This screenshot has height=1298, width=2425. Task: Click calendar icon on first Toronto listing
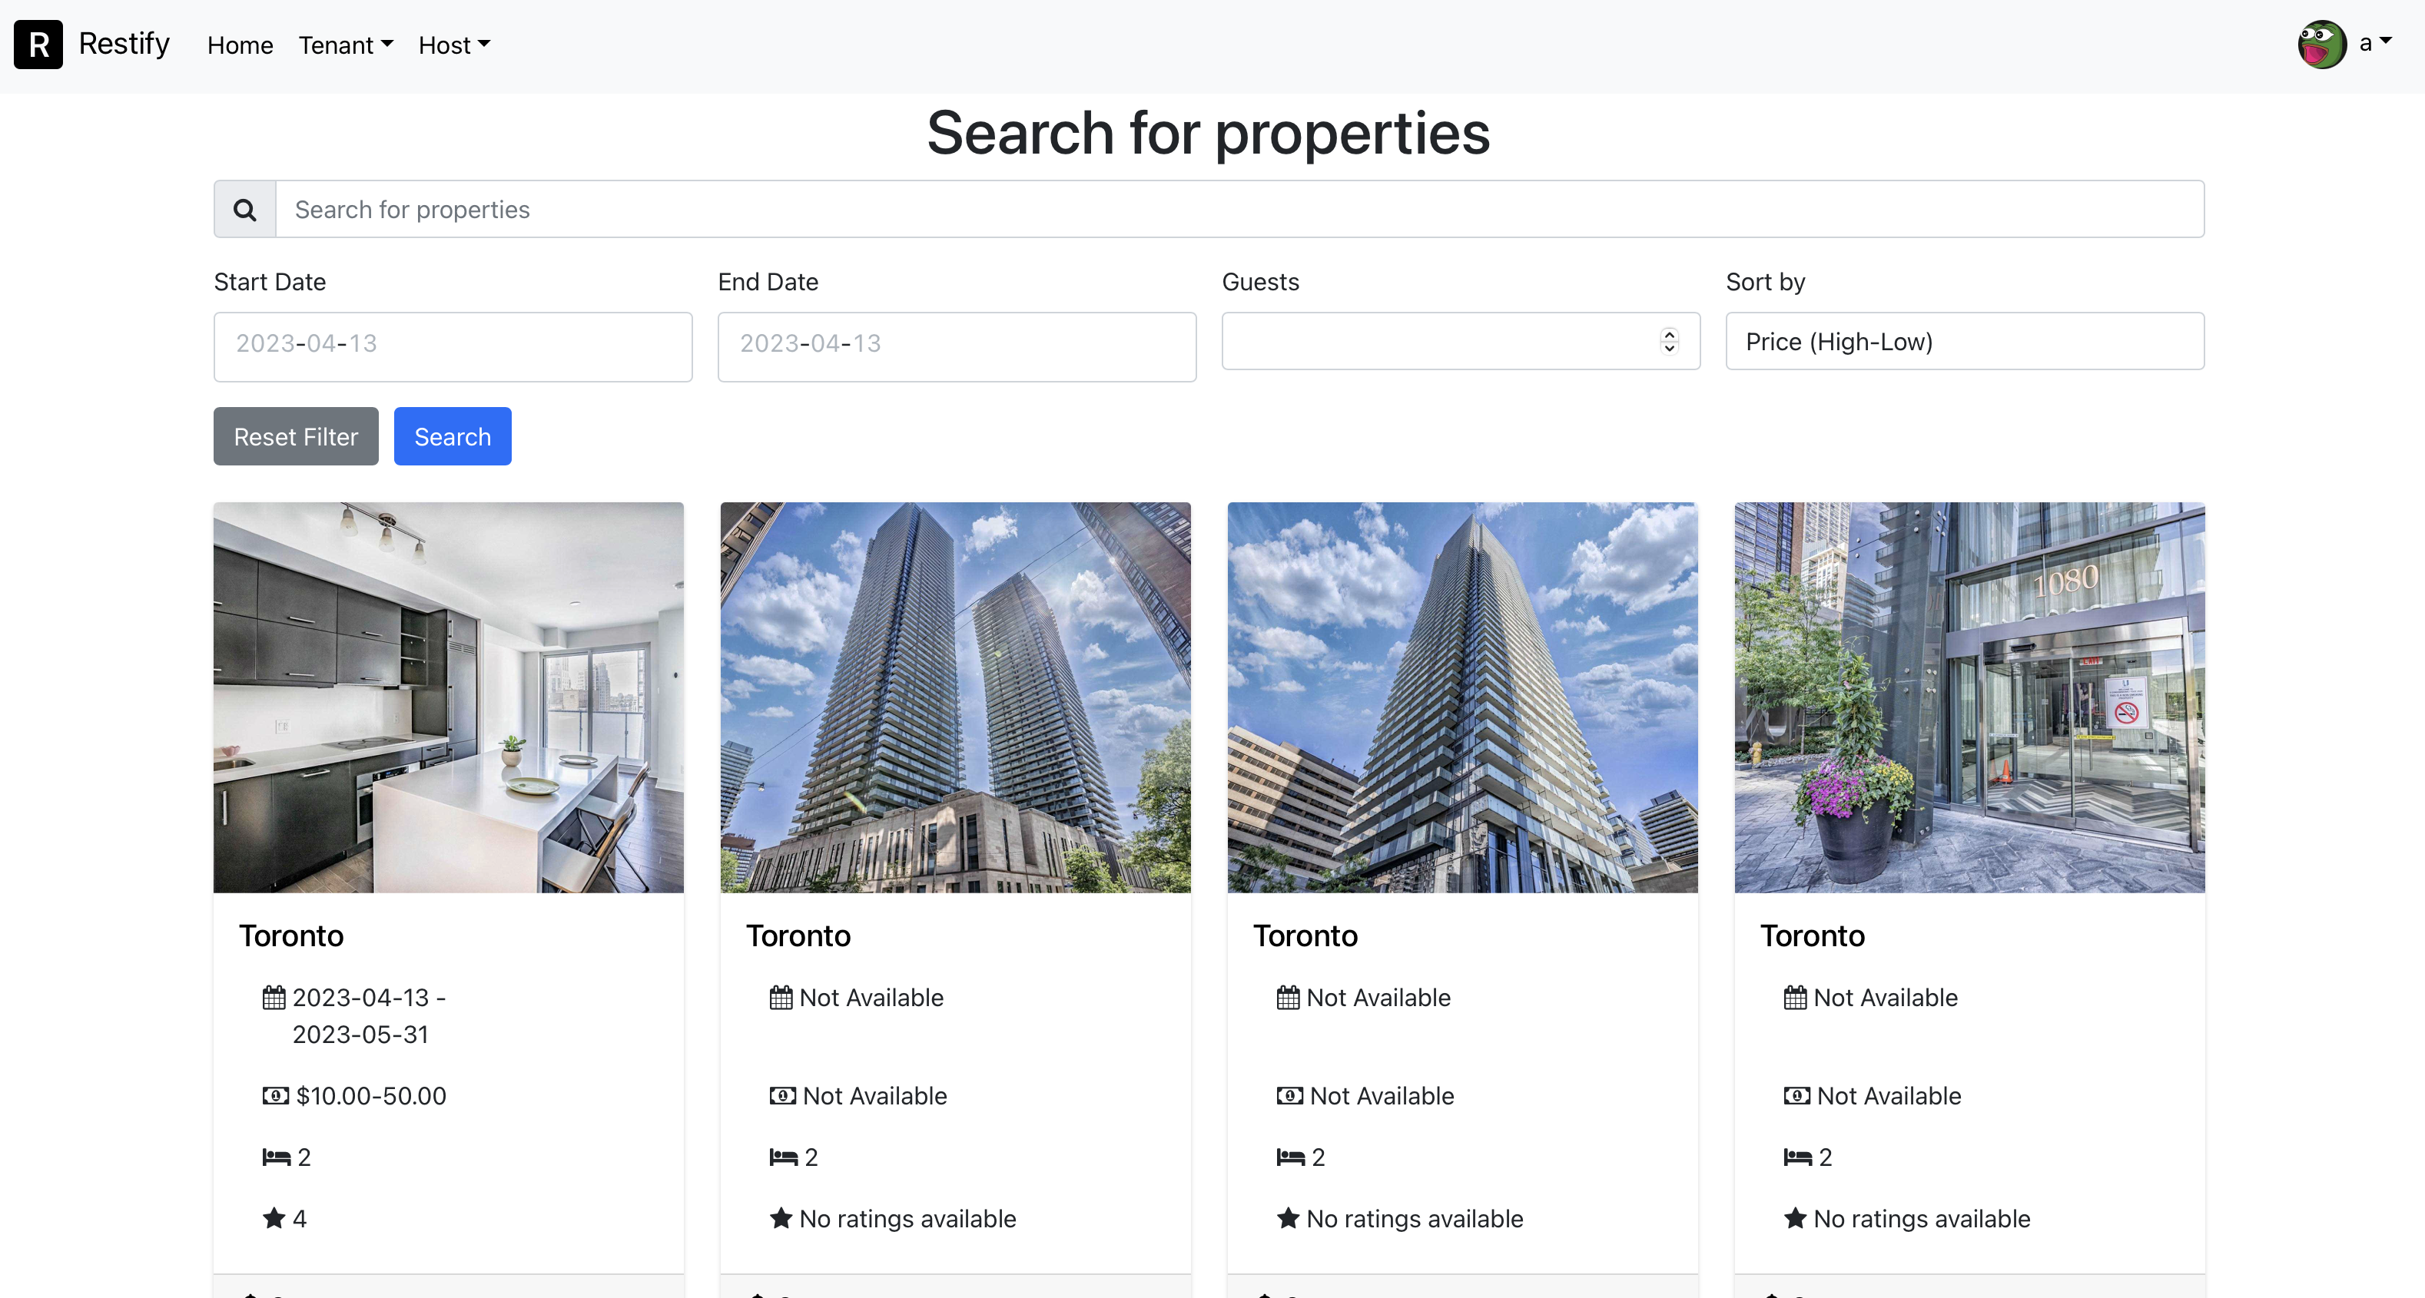tap(274, 998)
